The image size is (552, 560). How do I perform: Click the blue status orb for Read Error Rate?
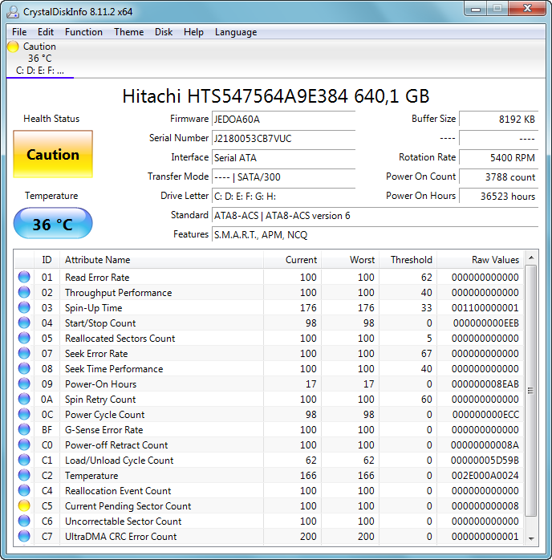click(24, 277)
